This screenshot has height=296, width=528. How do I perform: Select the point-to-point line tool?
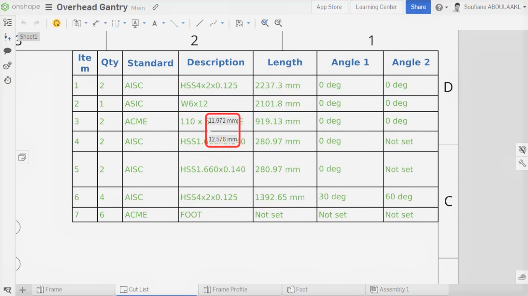click(173, 23)
